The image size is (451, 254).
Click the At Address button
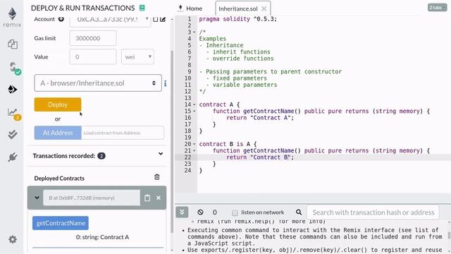58,133
